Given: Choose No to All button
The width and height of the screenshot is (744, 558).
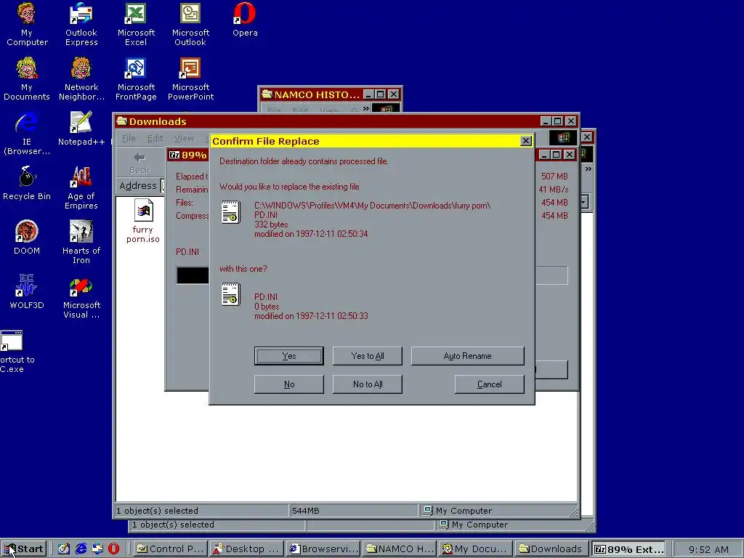Looking at the screenshot, I should (367, 384).
